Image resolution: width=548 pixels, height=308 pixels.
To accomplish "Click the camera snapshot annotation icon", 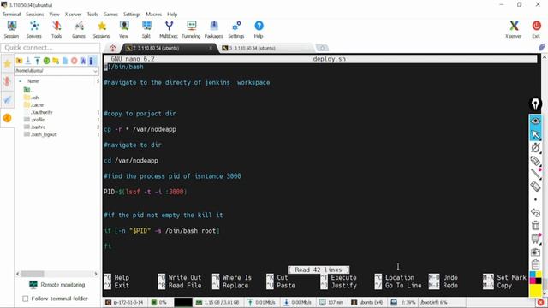I will pos(535,252).
